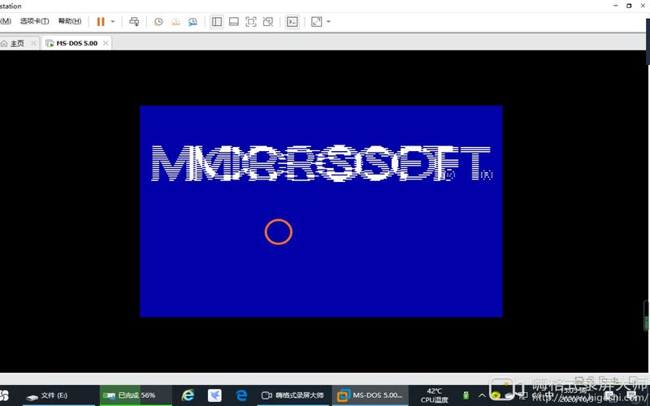Open the snapshot manager icon
The image size is (650, 406).
(193, 21)
